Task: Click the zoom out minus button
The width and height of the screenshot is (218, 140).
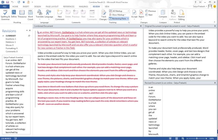Action: tap(187, 138)
